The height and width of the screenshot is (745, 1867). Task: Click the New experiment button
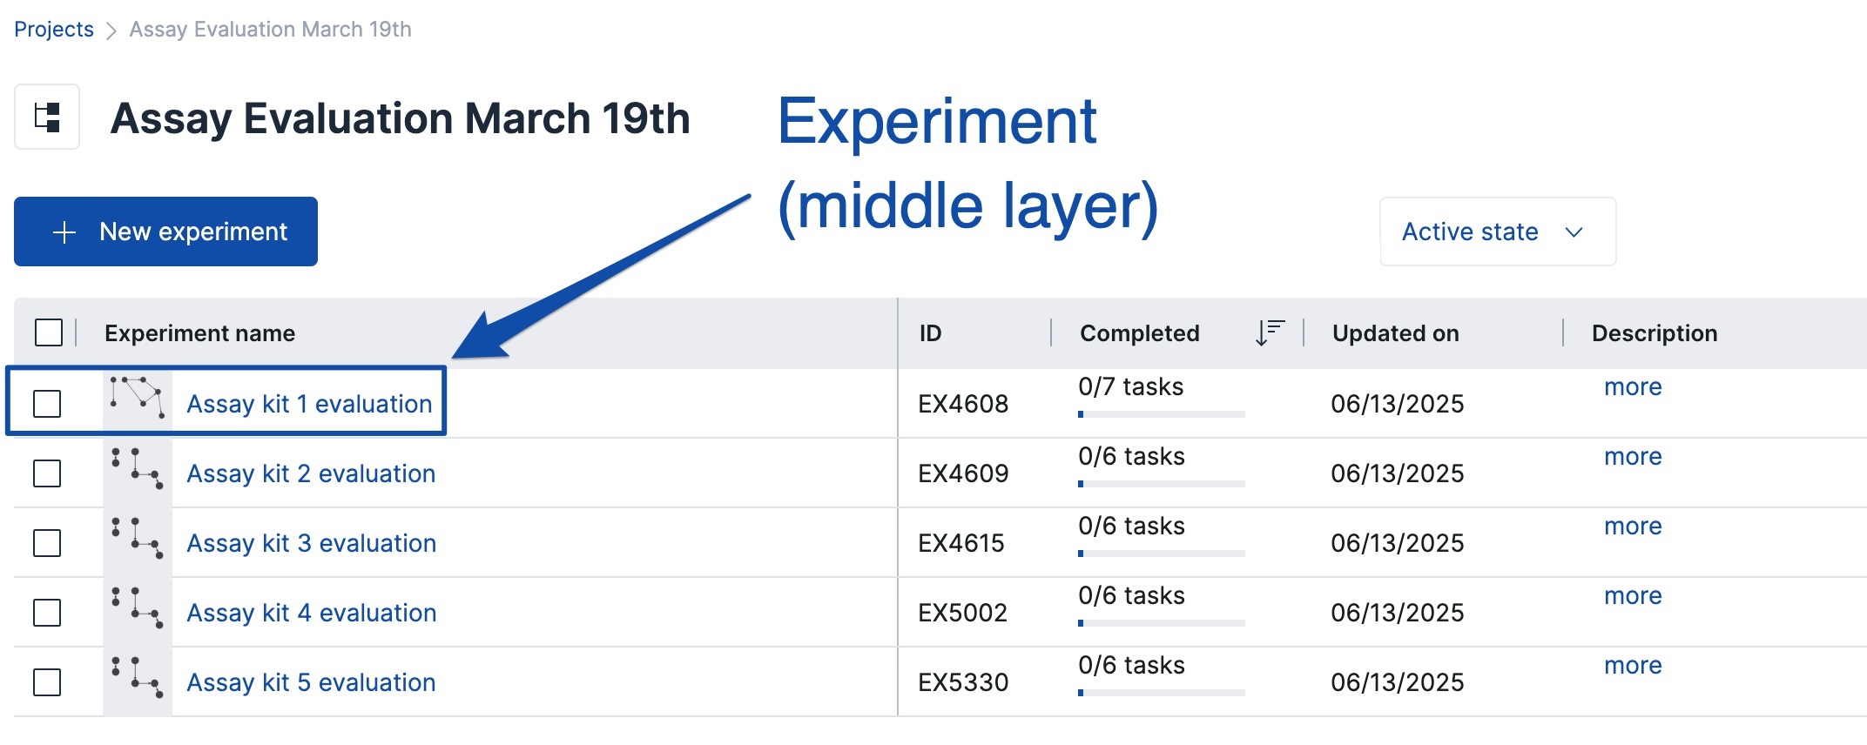click(x=165, y=232)
